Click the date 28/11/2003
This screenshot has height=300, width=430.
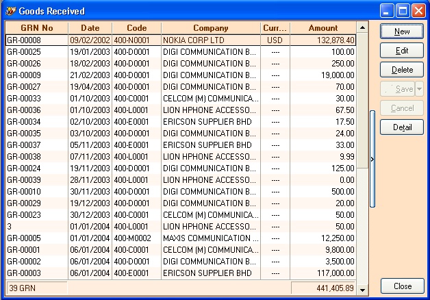(x=90, y=180)
